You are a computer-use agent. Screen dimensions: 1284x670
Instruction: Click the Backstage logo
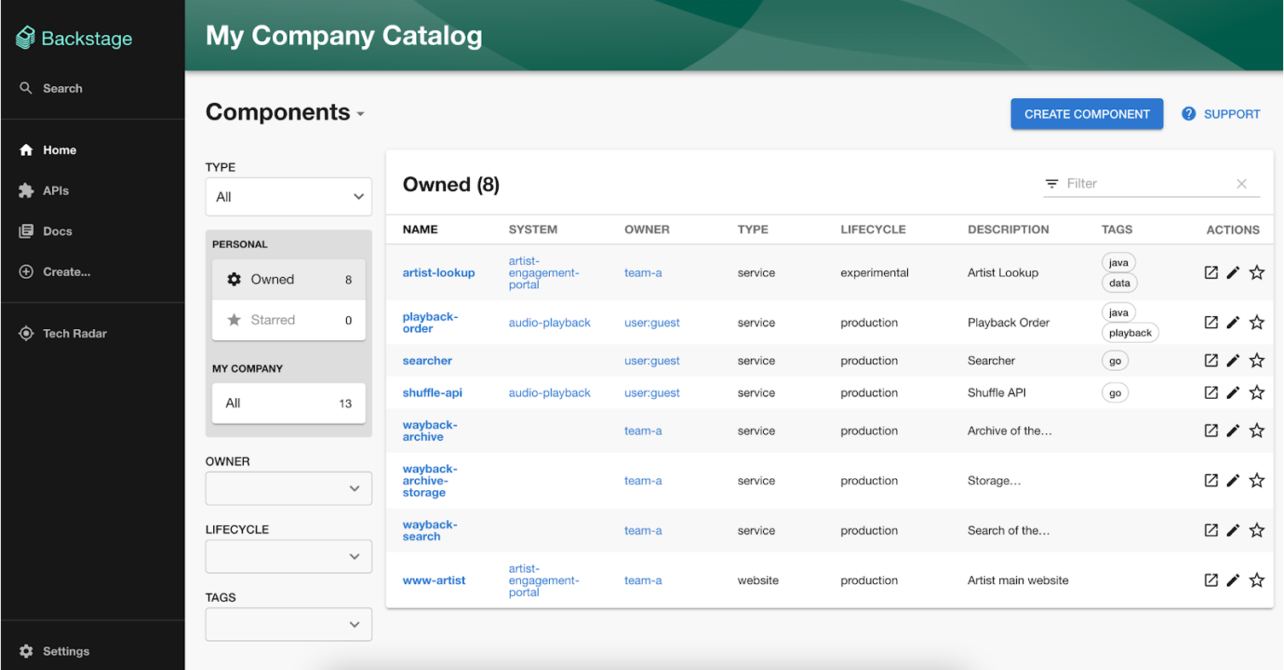coord(74,38)
